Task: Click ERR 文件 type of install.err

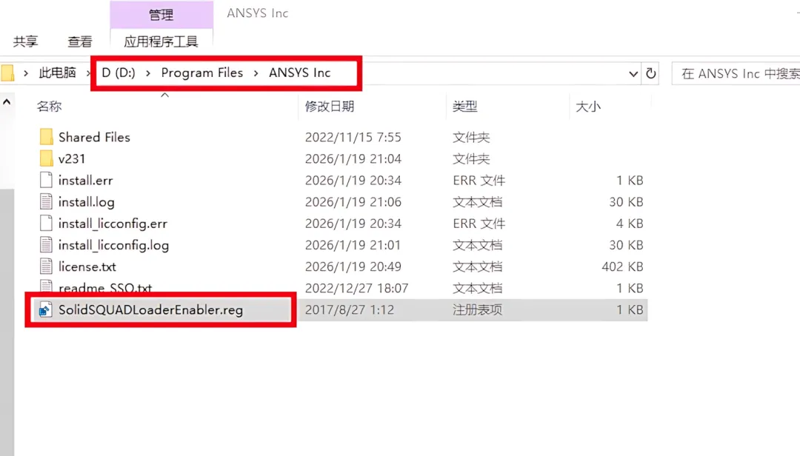Action: point(479,180)
